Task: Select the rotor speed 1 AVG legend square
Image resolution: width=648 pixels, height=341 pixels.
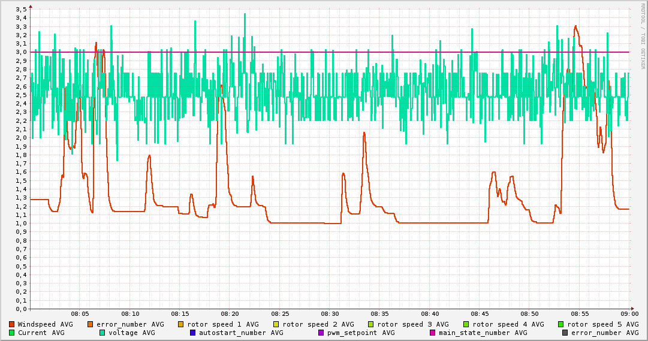Action: coord(180,324)
